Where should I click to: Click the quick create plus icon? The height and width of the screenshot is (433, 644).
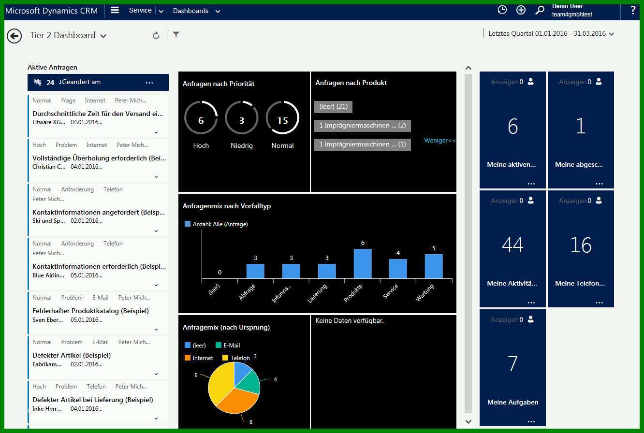521,10
